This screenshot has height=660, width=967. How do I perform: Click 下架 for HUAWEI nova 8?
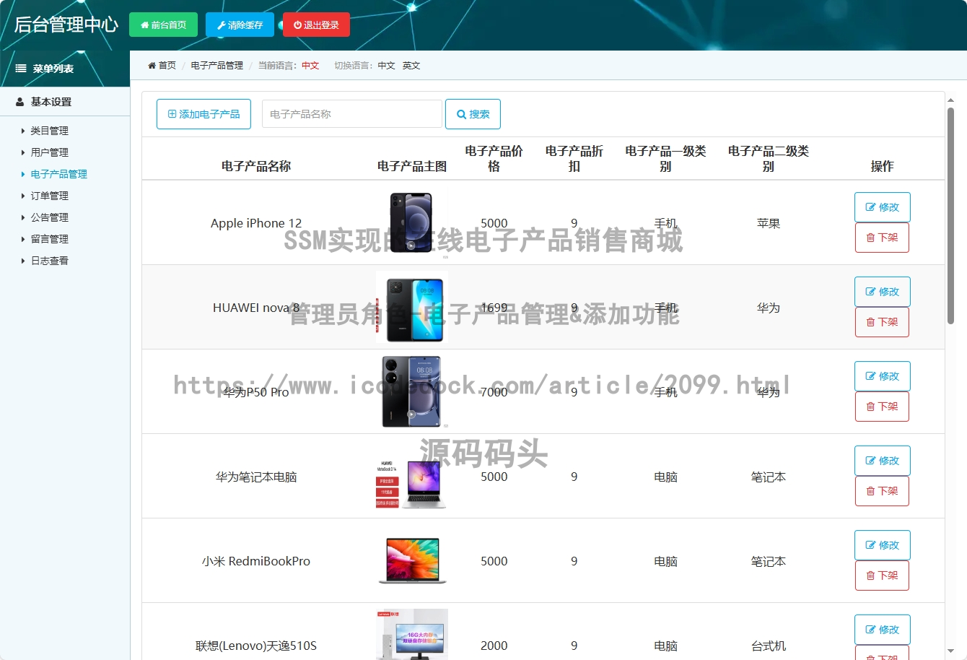coord(882,322)
